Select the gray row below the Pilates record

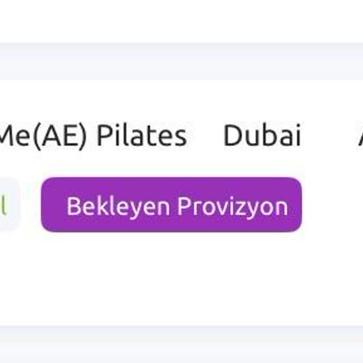pos(181,344)
